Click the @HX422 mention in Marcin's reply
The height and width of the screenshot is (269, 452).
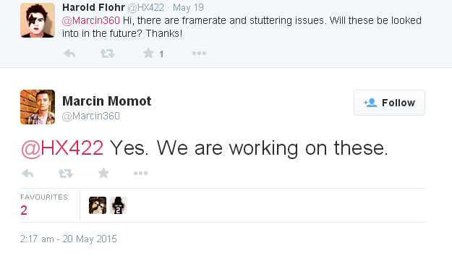coord(62,148)
